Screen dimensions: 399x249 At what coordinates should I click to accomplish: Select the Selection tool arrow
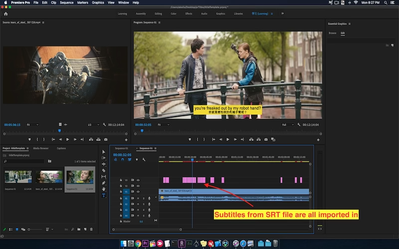point(104,152)
